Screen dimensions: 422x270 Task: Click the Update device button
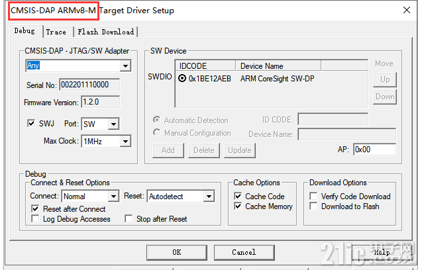pyautogui.click(x=240, y=150)
